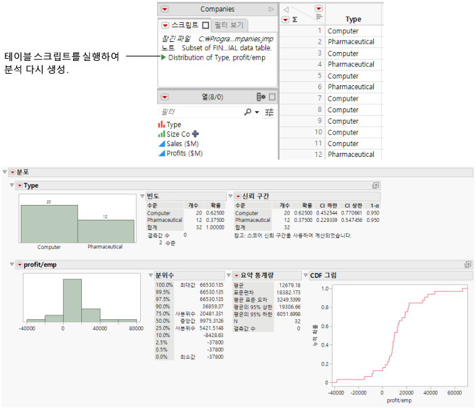Open the Companies table red triangle menu

pyautogui.click(x=165, y=9)
